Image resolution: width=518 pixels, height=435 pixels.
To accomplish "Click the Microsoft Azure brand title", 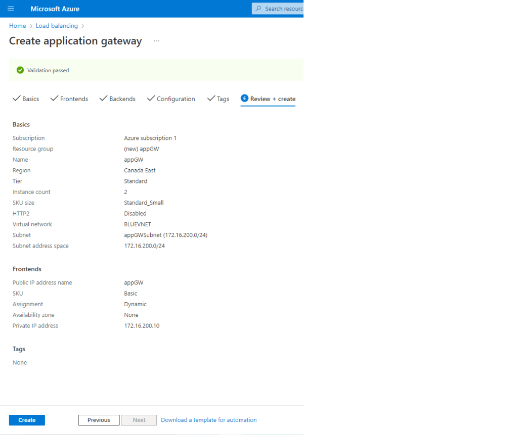I will click(55, 9).
